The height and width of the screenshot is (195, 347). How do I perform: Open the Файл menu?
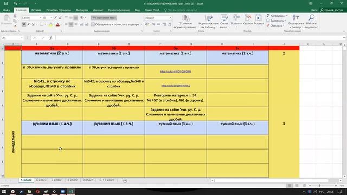tap(7, 10)
